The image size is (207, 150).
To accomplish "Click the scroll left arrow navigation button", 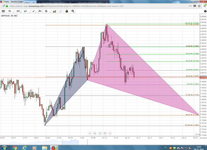I will [x=90, y=133].
